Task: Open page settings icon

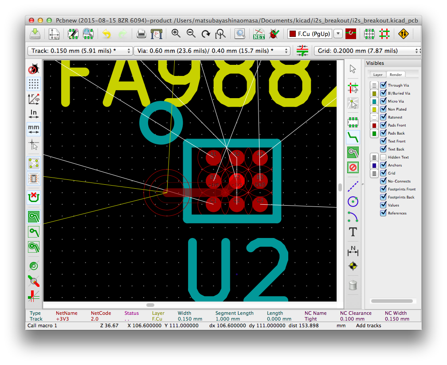Action: [54, 34]
